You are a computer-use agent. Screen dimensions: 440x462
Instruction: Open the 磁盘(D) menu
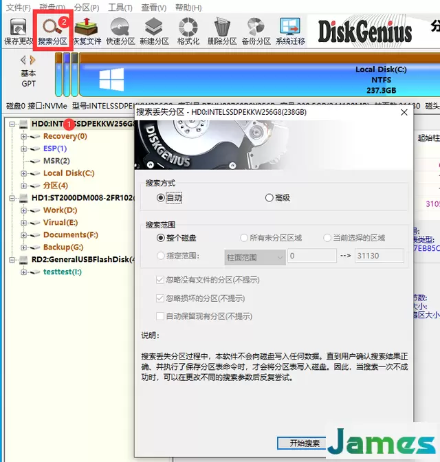(x=52, y=8)
